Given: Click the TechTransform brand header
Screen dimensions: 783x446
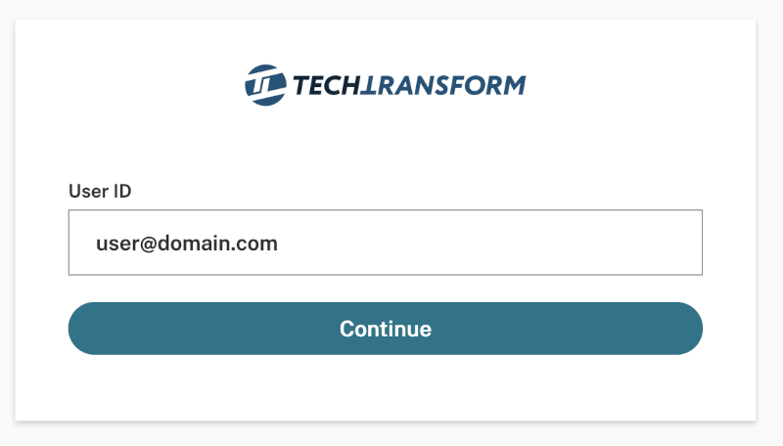Looking at the screenshot, I should 385,85.
